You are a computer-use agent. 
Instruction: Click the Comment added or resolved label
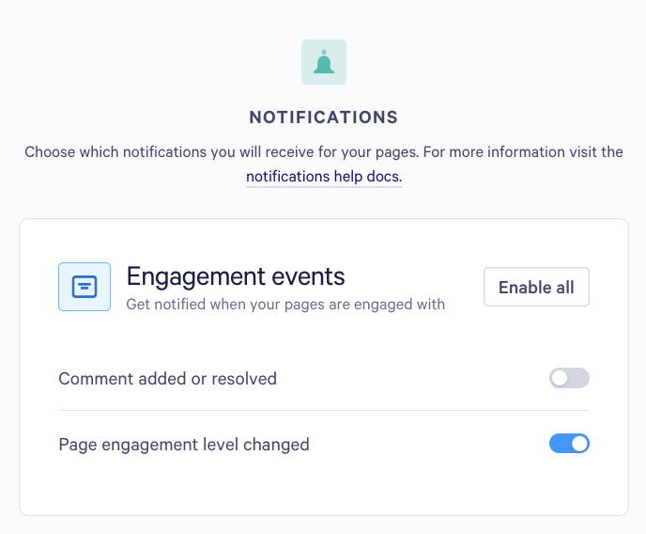pos(168,379)
